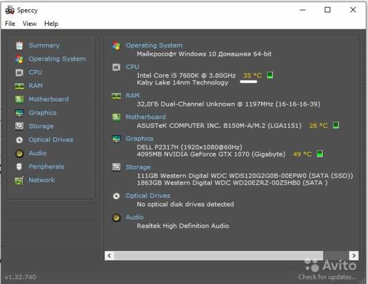Screen dimensions: 368x284
Task: Click Check for updates link
Action: pos(327,277)
